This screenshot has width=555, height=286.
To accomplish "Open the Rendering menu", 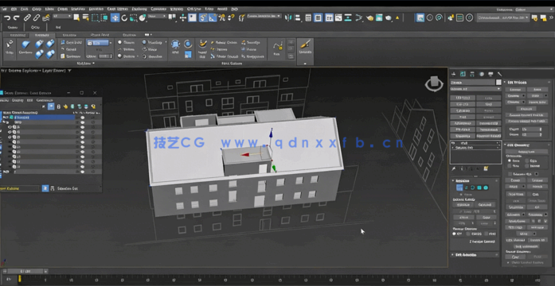I will (139, 9).
